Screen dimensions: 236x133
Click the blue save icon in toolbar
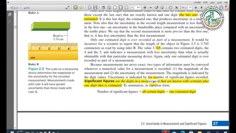pyautogui.click(x=221, y=7)
